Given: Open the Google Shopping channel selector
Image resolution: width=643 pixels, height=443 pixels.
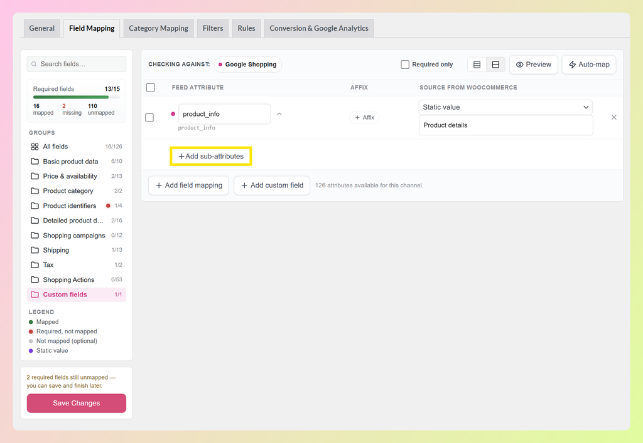Looking at the screenshot, I should [247, 65].
